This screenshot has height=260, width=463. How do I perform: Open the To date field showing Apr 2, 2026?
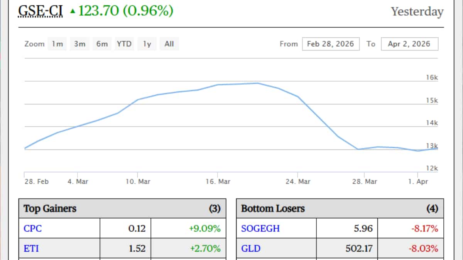point(410,44)
